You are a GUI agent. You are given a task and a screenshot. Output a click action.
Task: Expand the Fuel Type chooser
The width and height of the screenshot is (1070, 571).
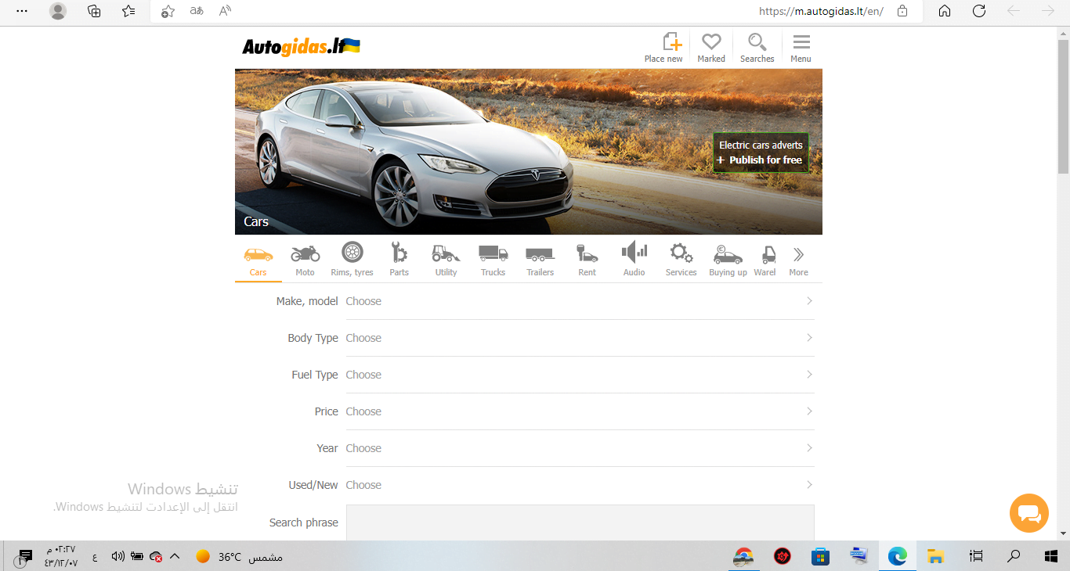coord(580,375)
